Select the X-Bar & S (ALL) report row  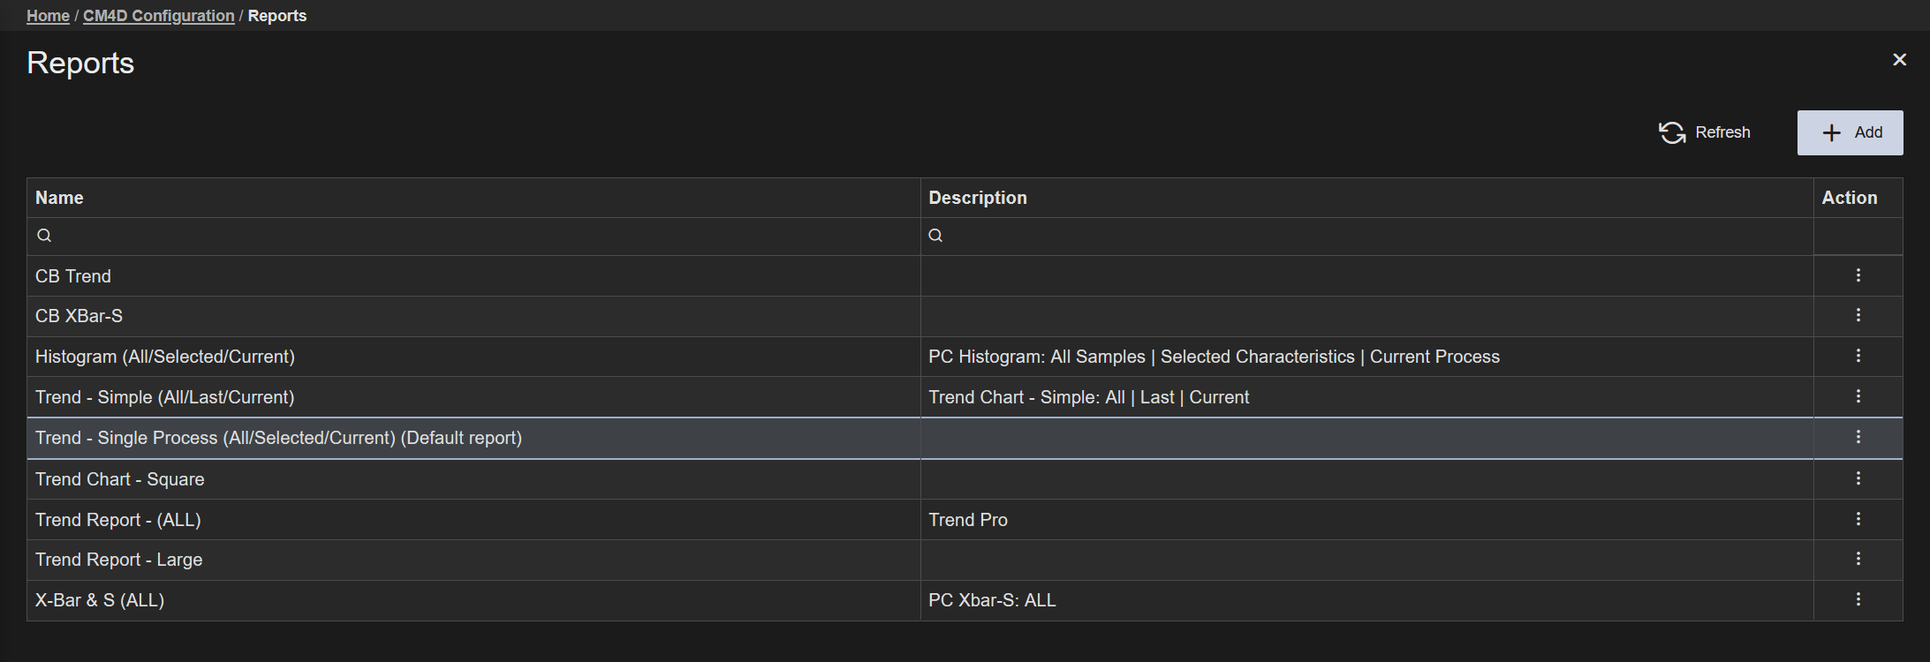click(x=100, y=600)
